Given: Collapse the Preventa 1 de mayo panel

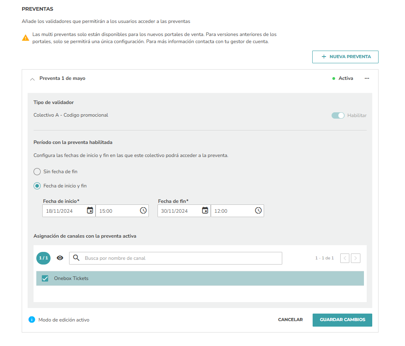Looking at the screenshot, I should [32, 79].
